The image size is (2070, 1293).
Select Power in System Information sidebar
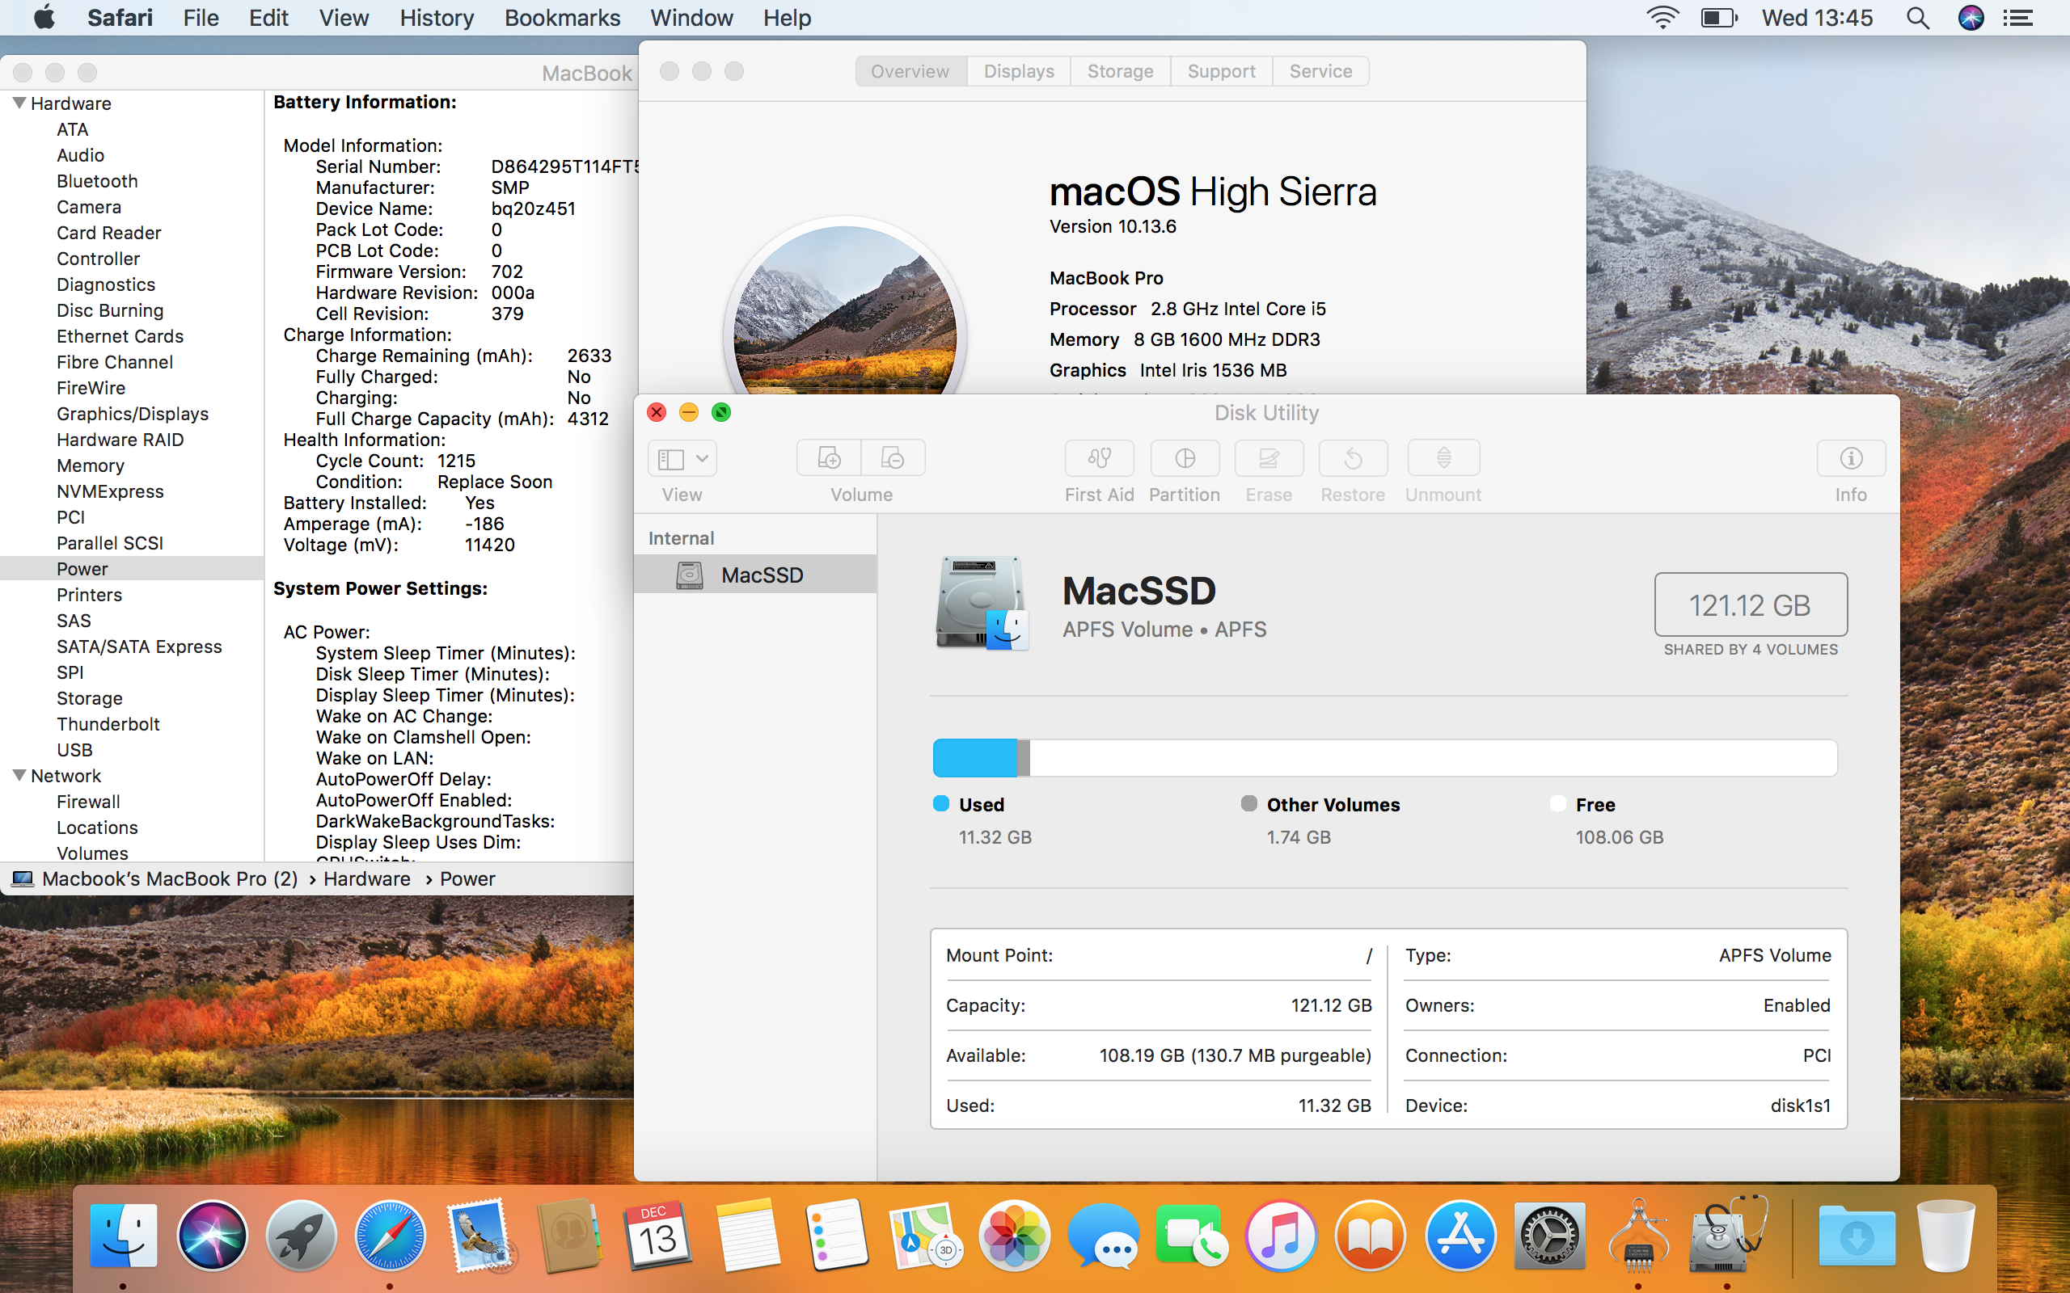pos(132,569)
